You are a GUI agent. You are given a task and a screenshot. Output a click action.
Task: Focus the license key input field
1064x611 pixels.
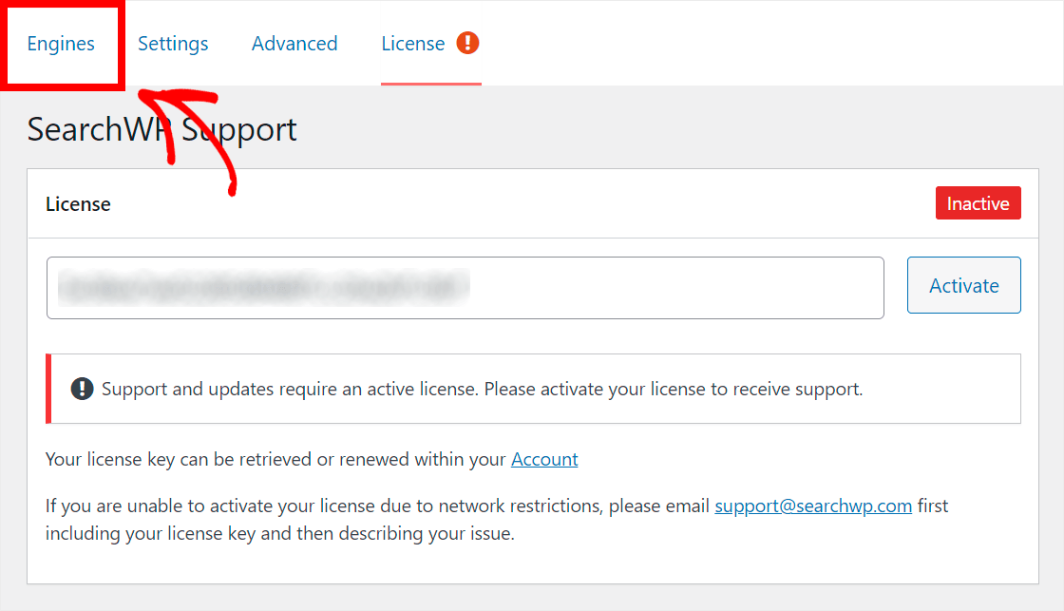point(465,288)
